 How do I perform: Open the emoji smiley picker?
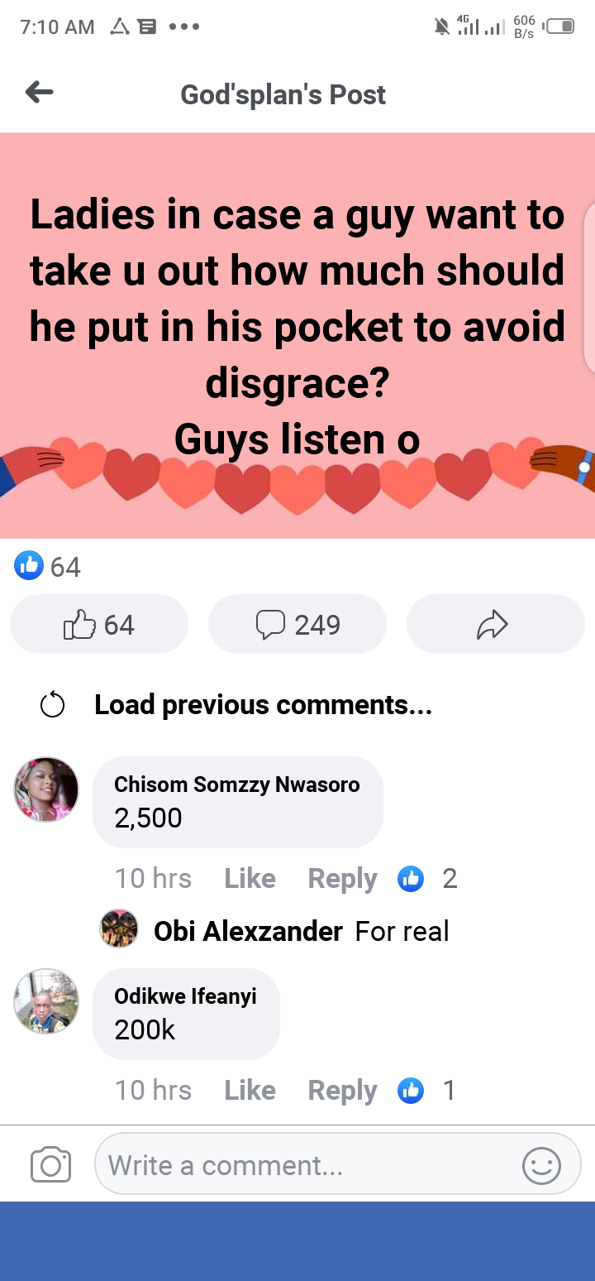tap(541, 1165)
